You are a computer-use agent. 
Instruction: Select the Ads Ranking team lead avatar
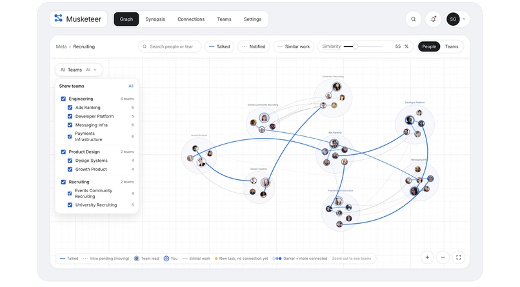click(x=334, y=143)
